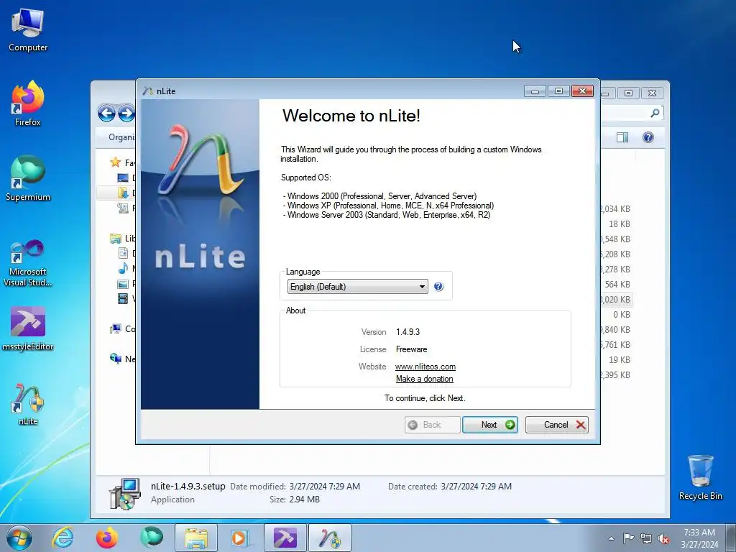Minimize the nLite window
736x552 pixels.
tap(535, 91)
